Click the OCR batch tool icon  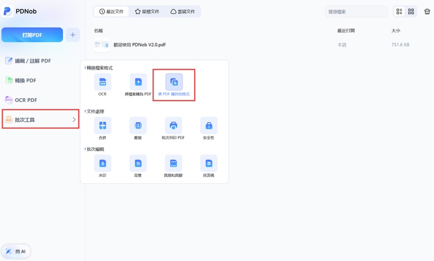[x=103, y=82]
